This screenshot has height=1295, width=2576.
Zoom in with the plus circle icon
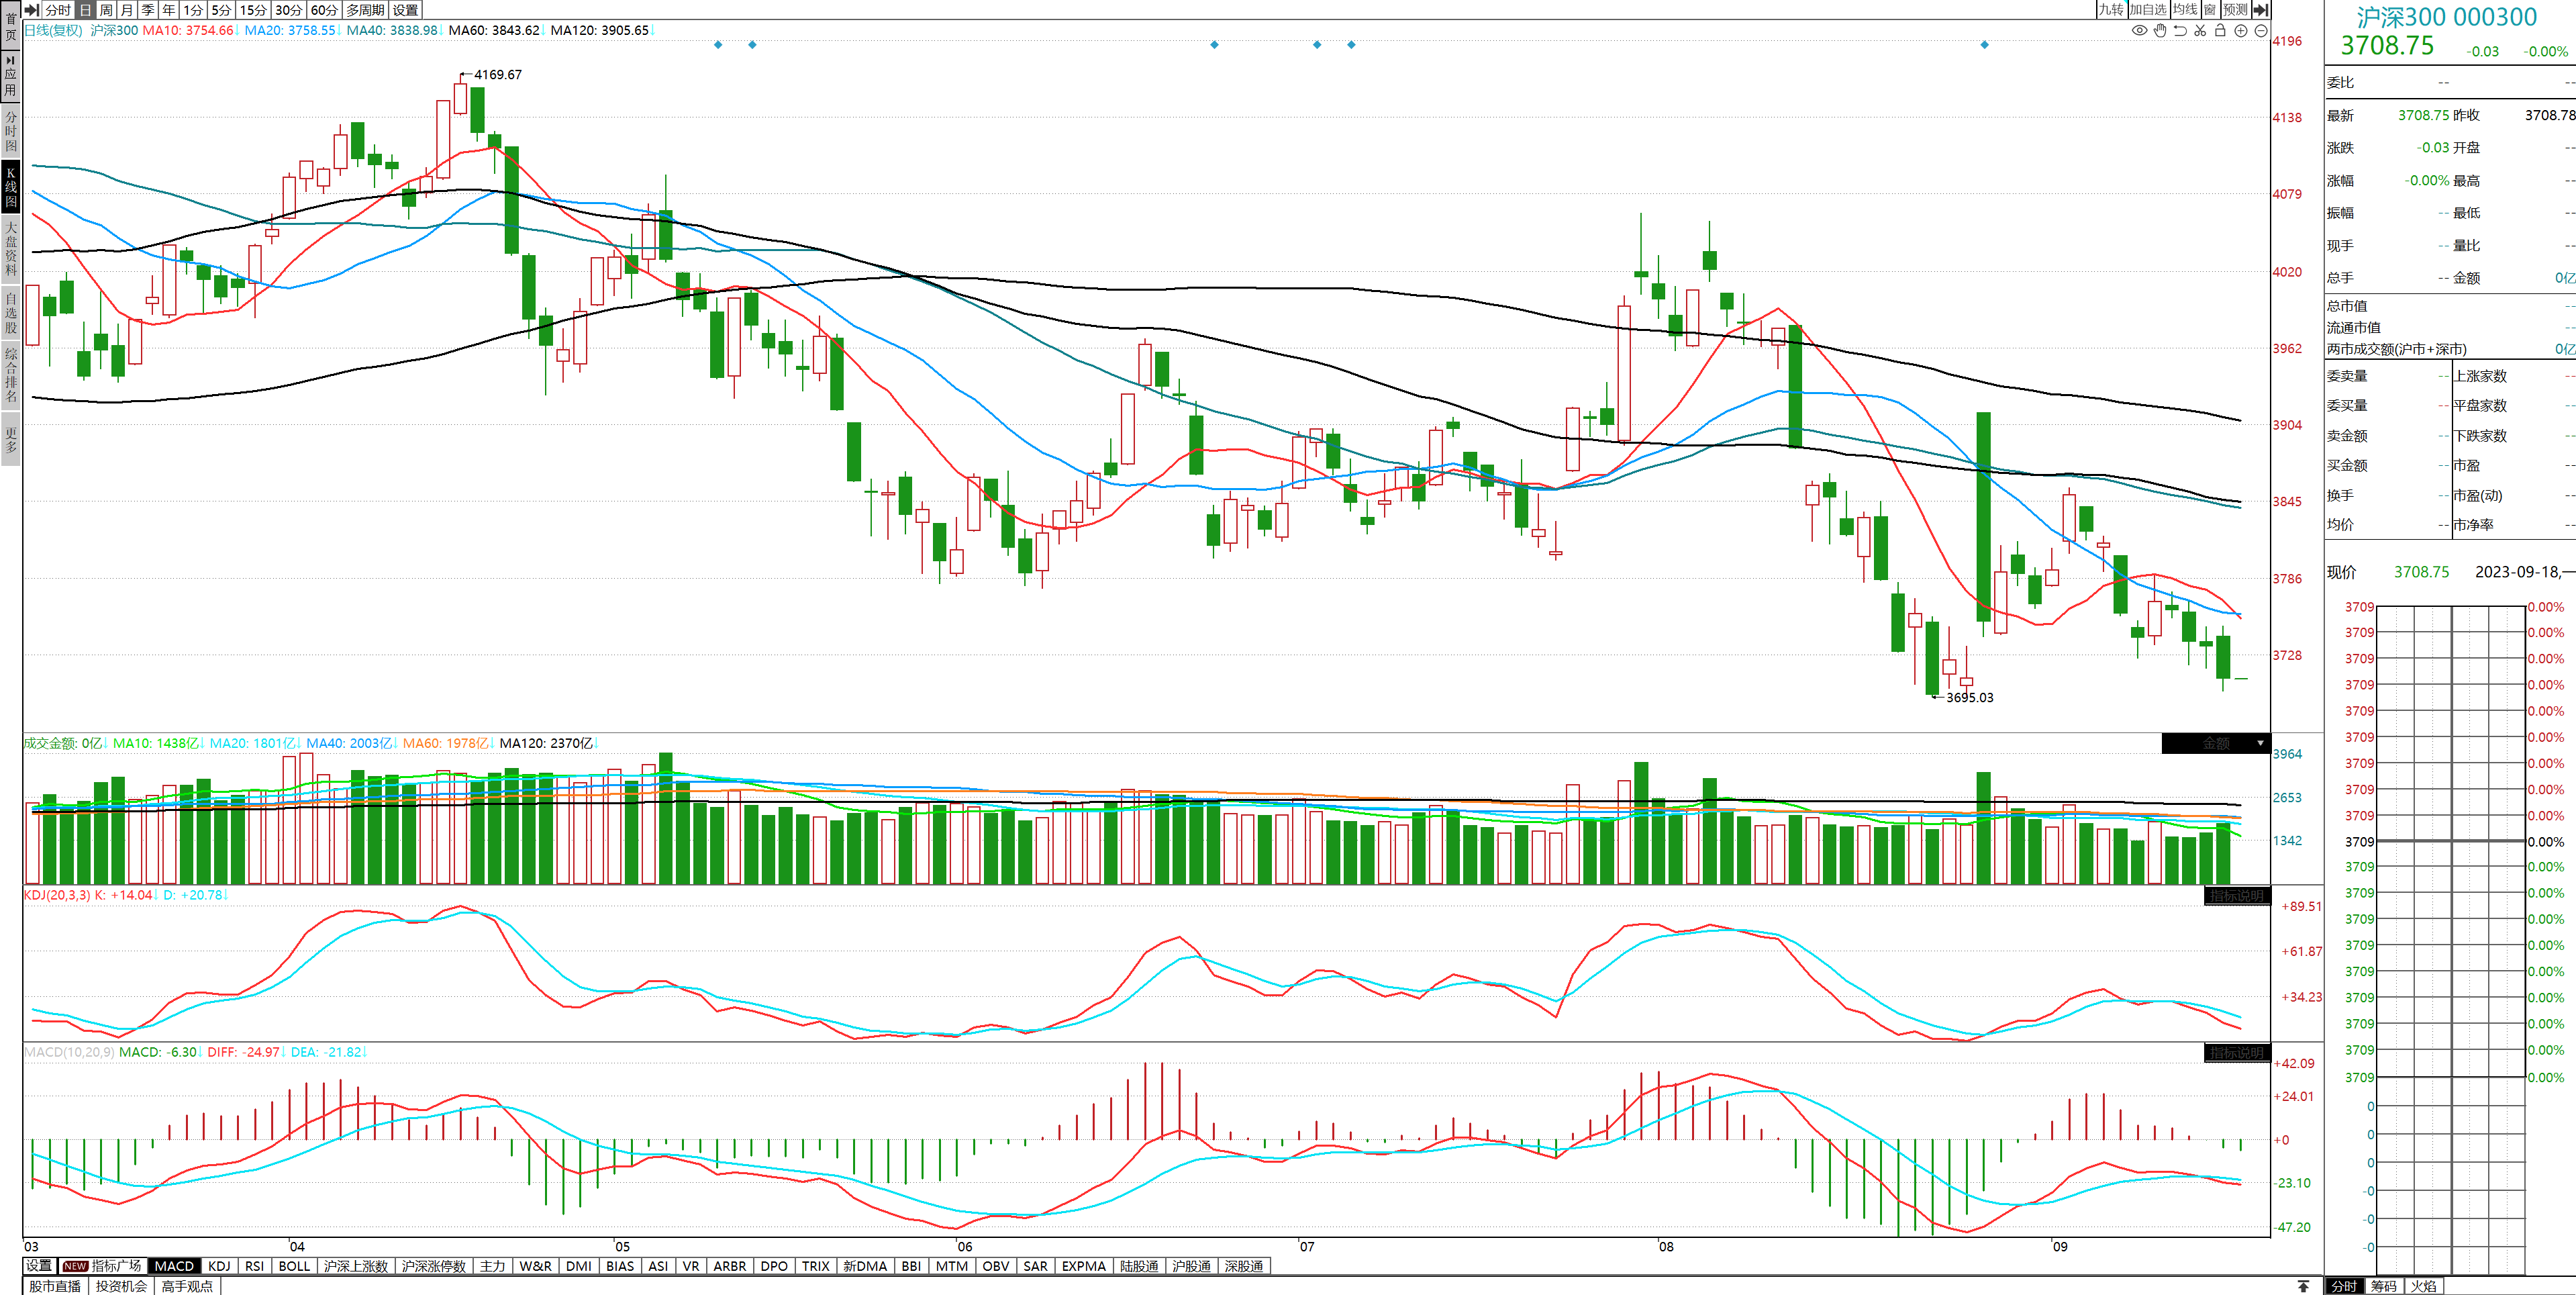pos(2241,30)
